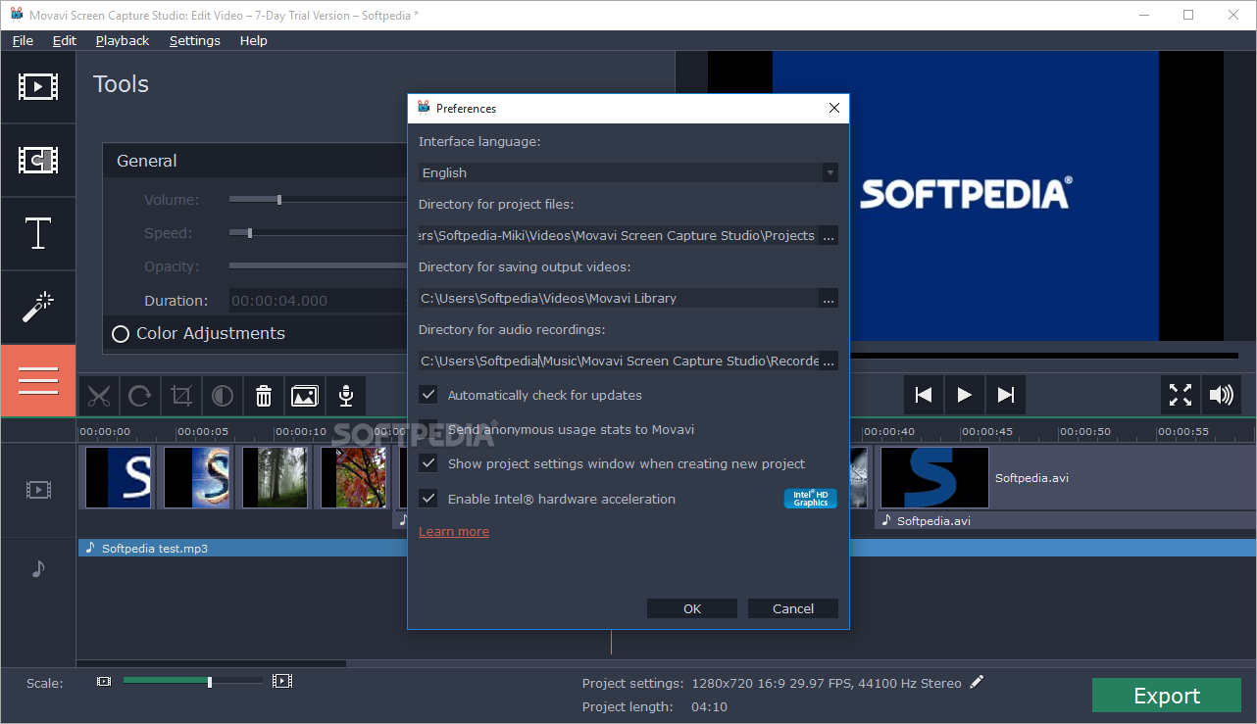Click the video track film icon
This screenshot has height=724, width=1257.
38,490
